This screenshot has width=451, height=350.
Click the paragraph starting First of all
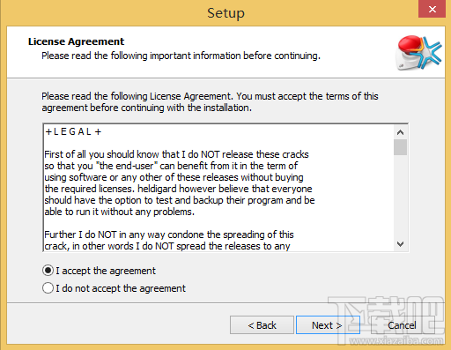180,182
